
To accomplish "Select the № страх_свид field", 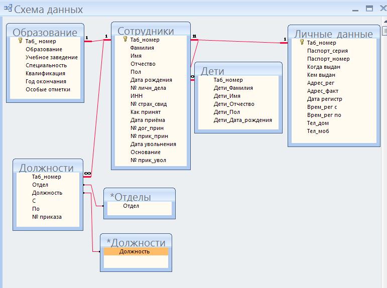I will click(151, 104).
